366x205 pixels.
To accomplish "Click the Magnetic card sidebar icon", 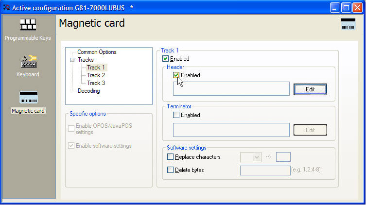I will [x=28, y=98].
